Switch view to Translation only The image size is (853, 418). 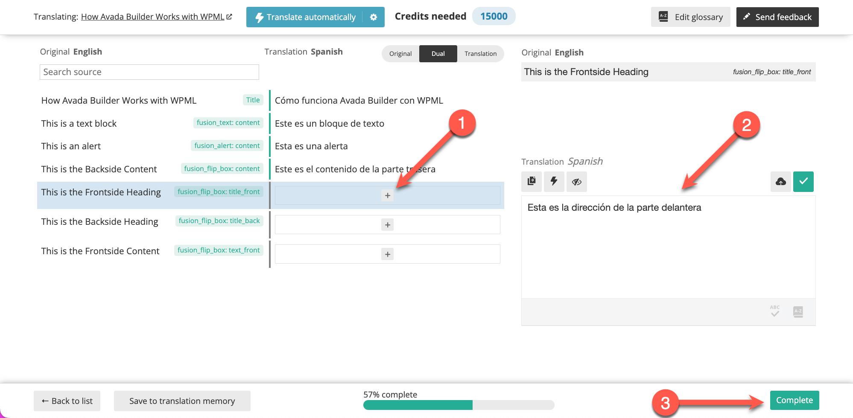[480, 54]
